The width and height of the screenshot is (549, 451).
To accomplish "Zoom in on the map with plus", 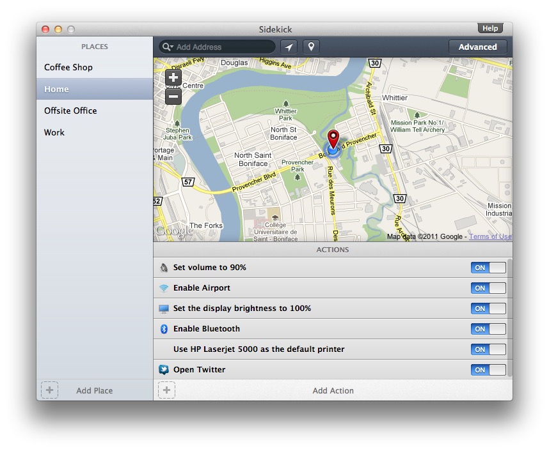I will (173, 77).
